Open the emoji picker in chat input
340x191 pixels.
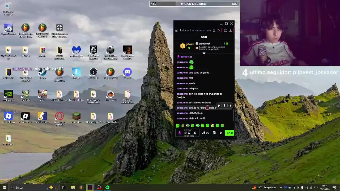point(195,133)
